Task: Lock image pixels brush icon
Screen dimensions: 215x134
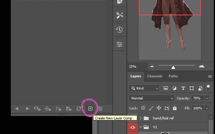Action: point(151,108)
